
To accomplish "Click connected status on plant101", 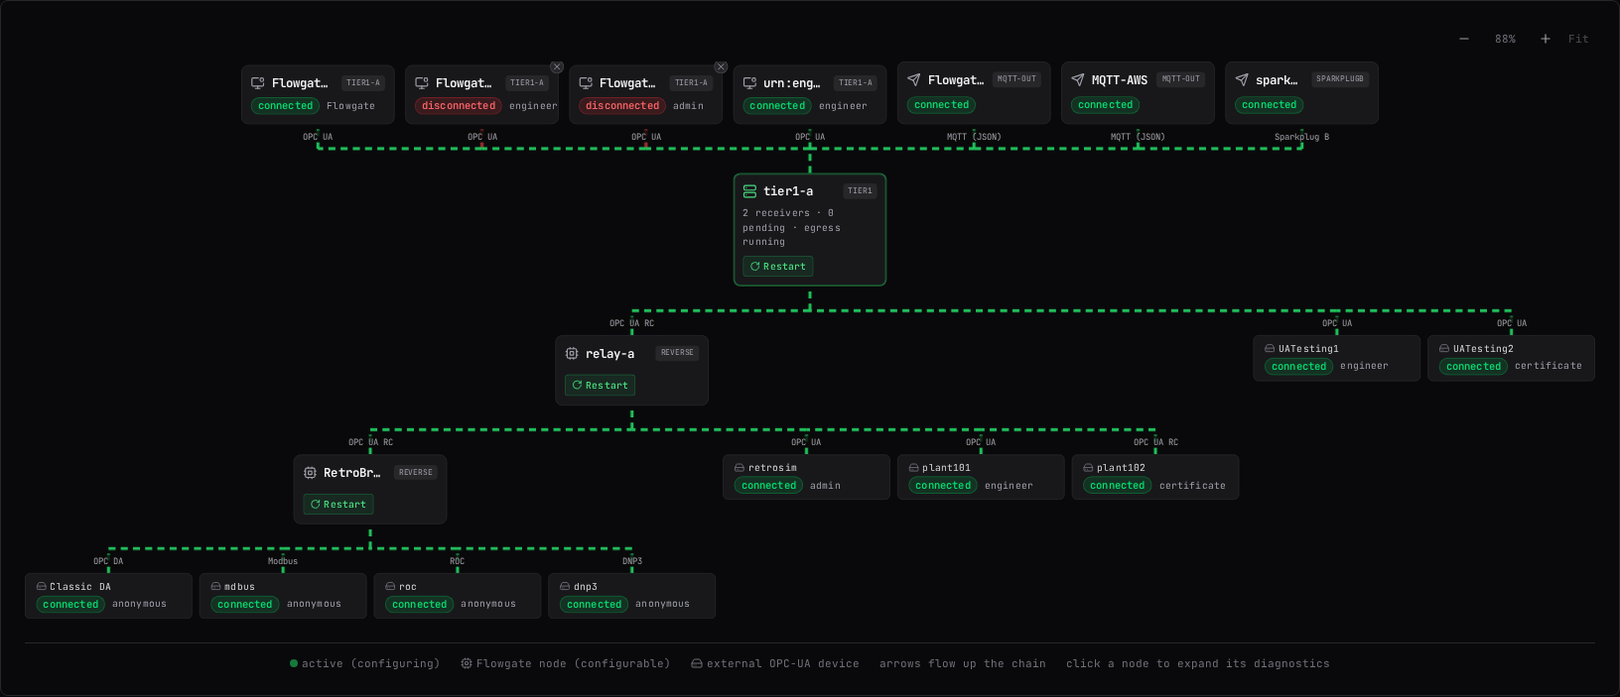I will coord(943,486).
